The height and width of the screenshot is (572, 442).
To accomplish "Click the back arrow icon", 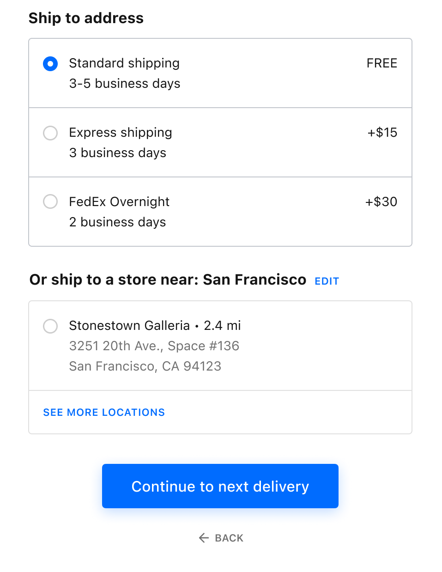I will (204, 537).
